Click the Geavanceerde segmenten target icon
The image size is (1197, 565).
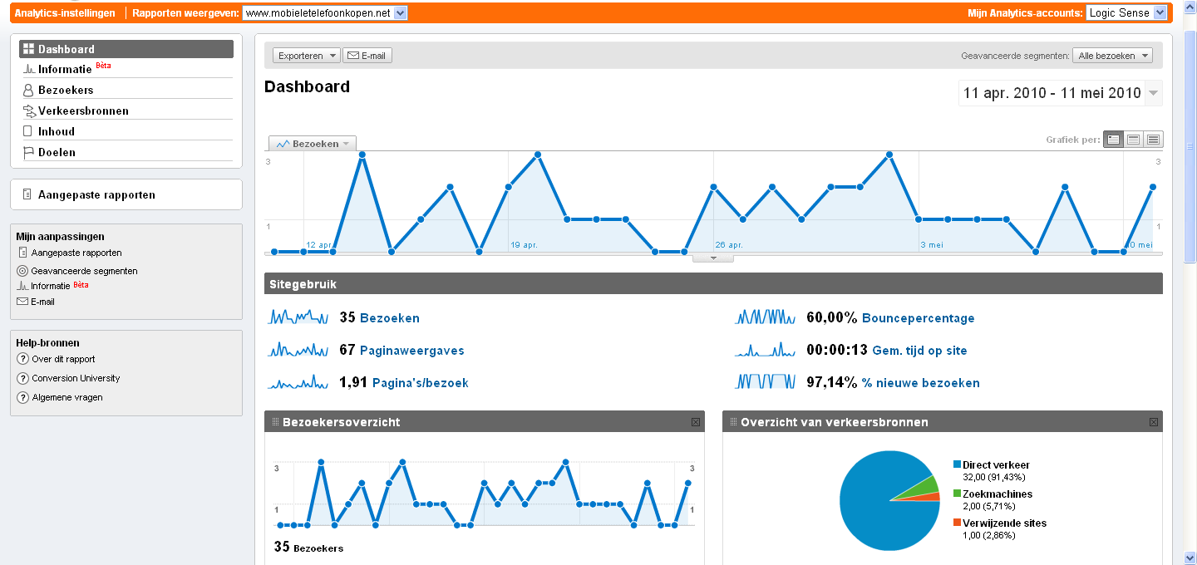click(x=22, y=271)
